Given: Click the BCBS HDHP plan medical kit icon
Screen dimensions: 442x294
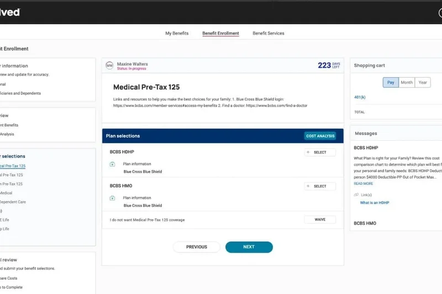Looking at the screenshot, I should click(112, 164).
